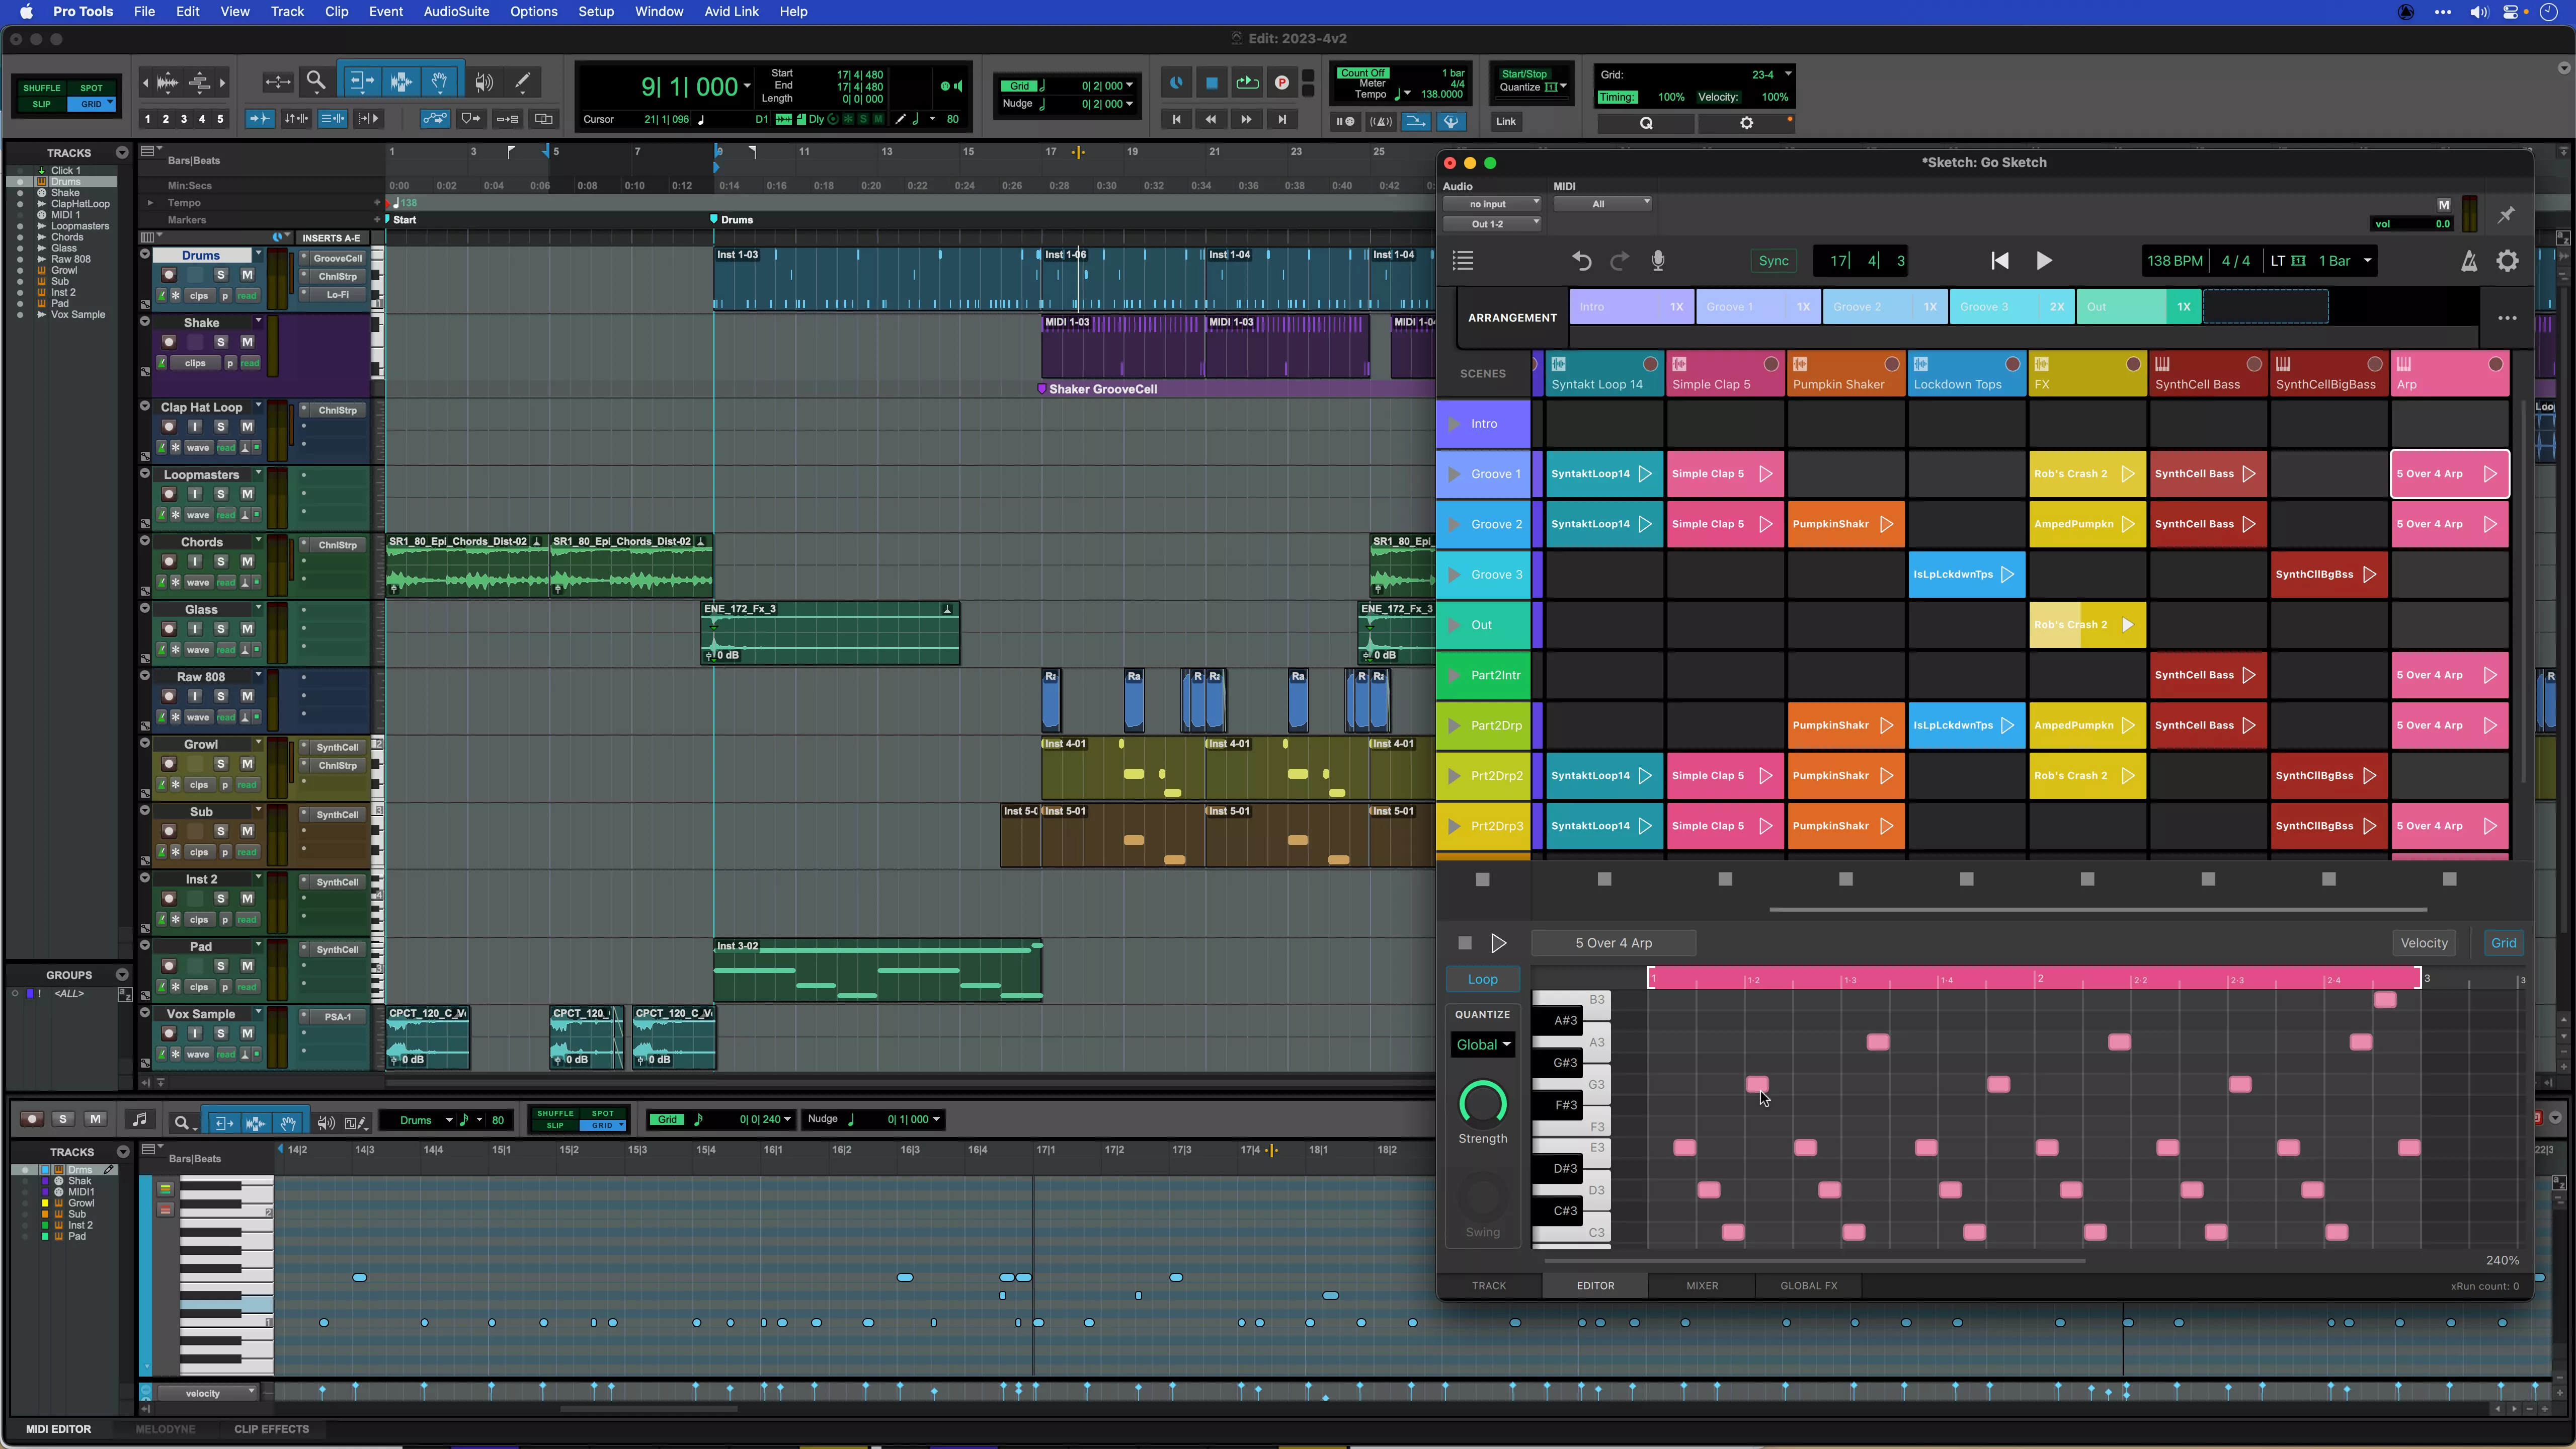The width and height of the screenshot is (2576, 1449).
Task: Select the Grabber hand tool
Action: tap(439, 82)
